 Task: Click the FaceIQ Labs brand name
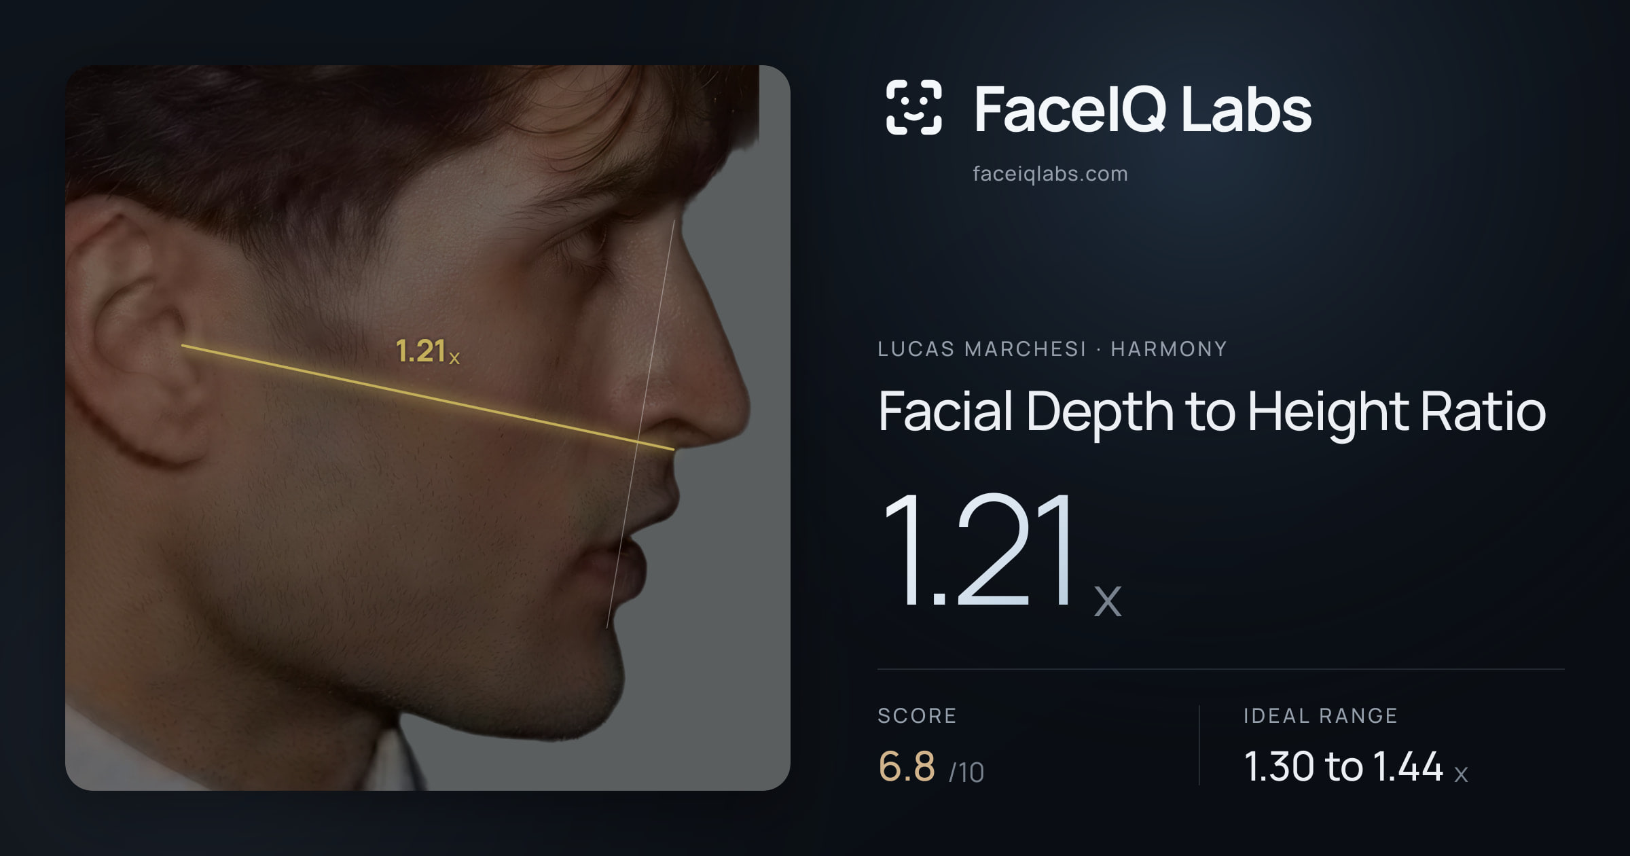[1142, 109]
